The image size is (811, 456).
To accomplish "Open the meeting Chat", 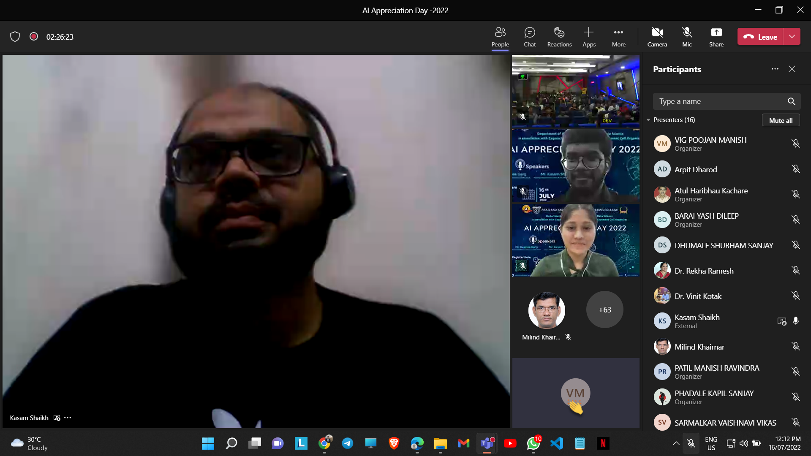I will coord(530,37).
